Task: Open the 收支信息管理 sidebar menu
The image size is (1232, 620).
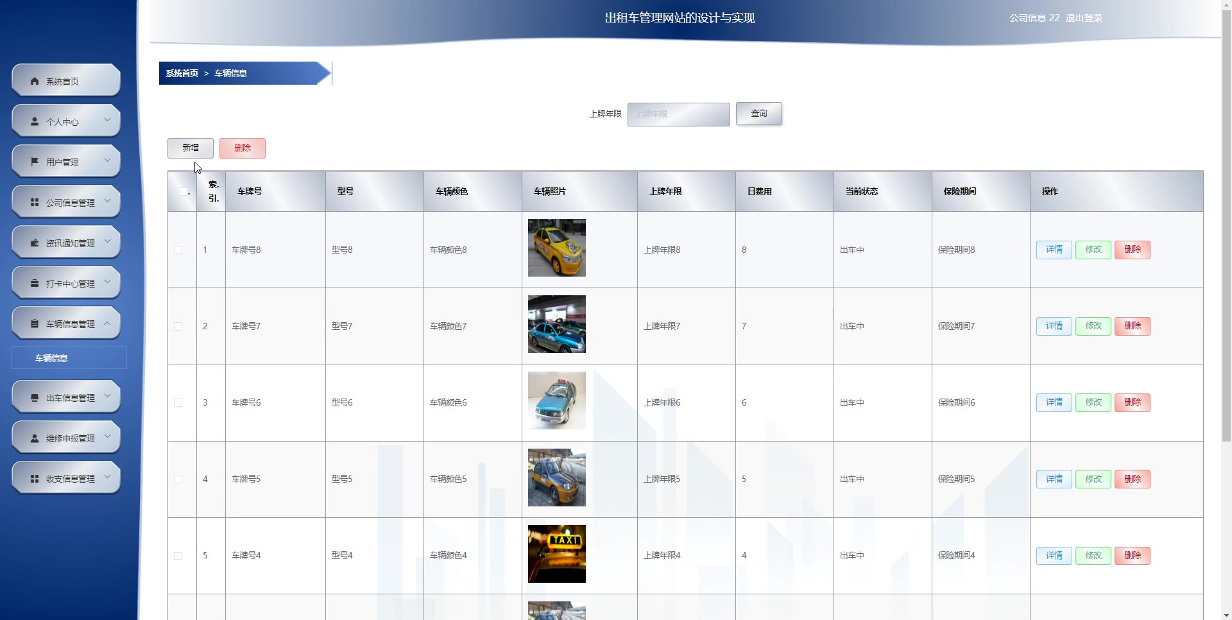Action: [x=66, y=478]
